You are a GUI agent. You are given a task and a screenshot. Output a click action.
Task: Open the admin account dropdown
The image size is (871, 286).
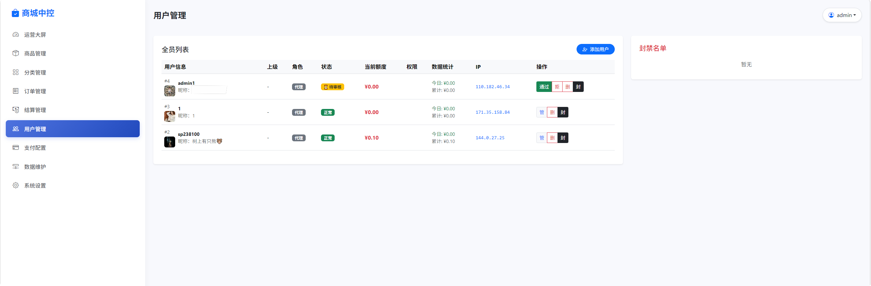tap(842, 15)
